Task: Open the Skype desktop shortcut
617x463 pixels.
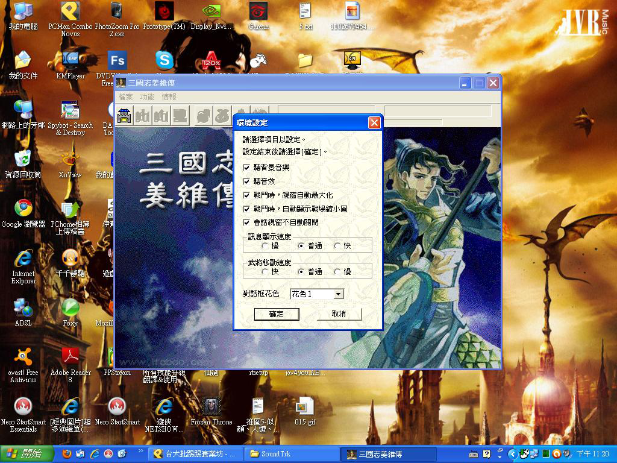Action: point(164,60)
